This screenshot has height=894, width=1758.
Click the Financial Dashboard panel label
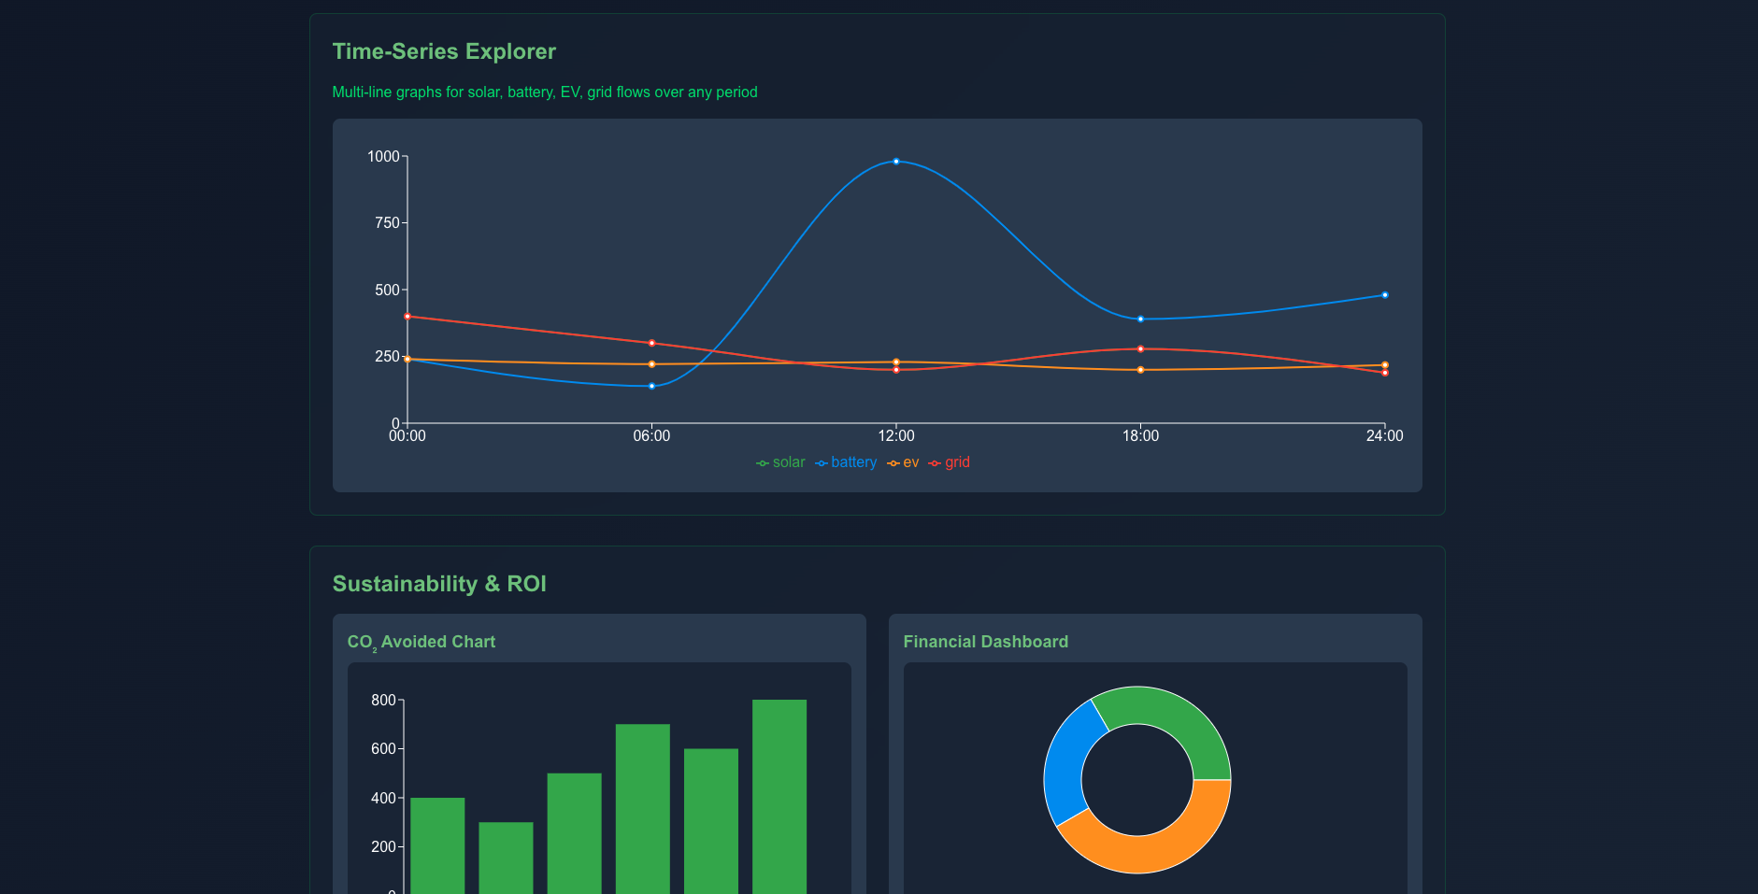[x=986, y=642]
